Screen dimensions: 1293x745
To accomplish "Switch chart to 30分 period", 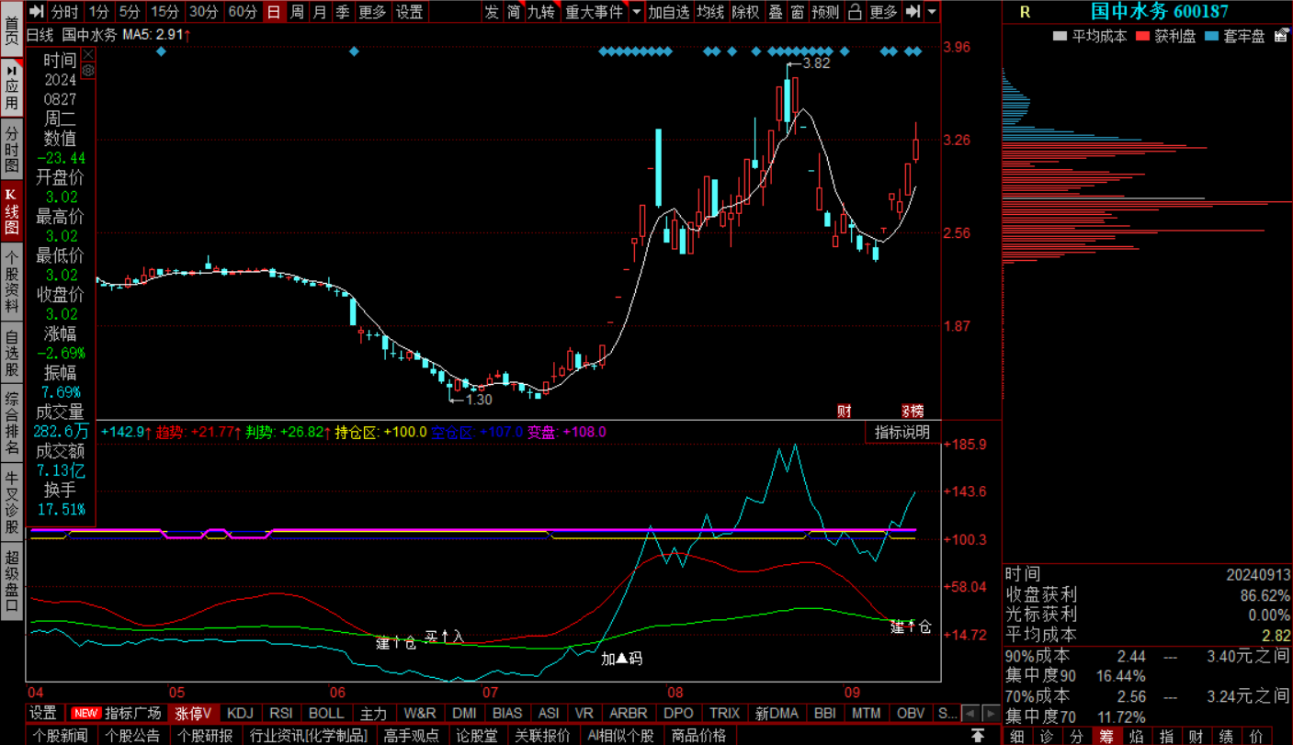I will (204, 12).
